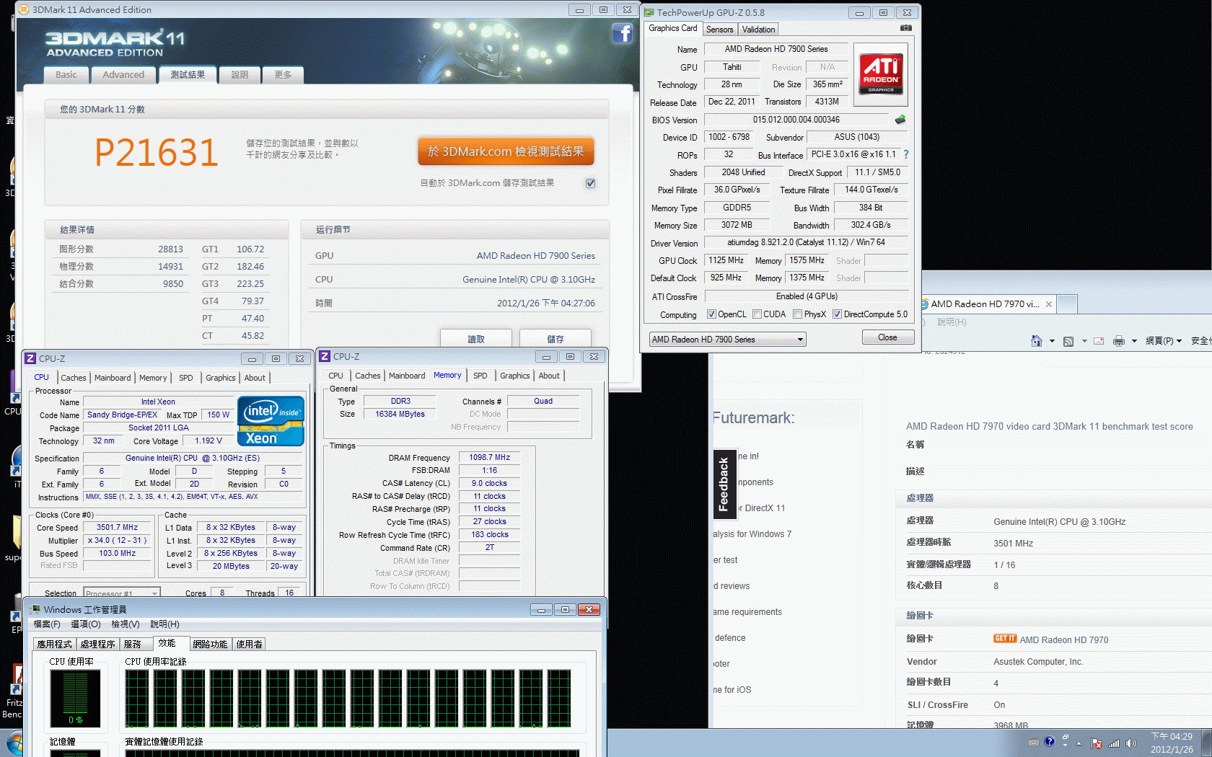Open the 檢視(V) menu in Task Manager

126,624
